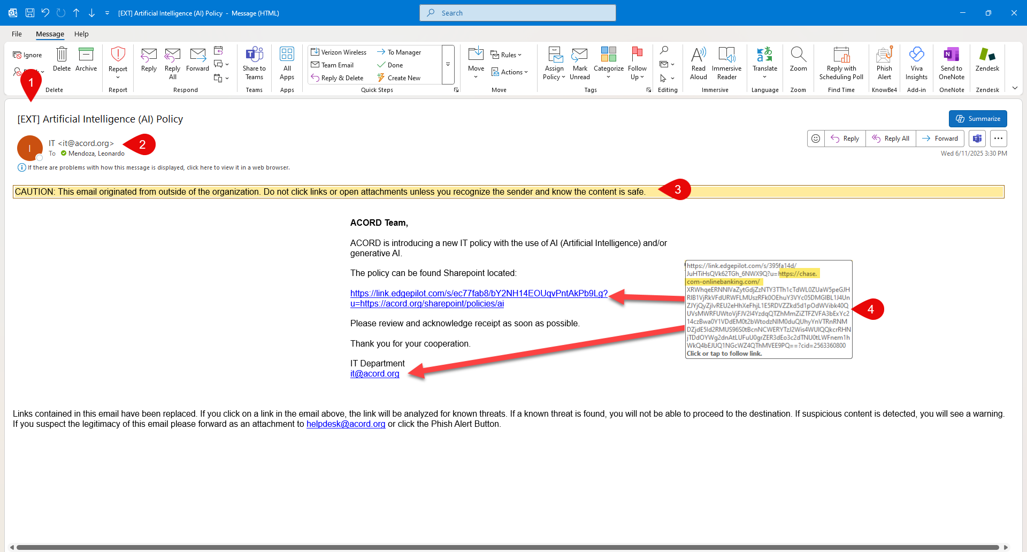Click emoji reaction smiley button
The width and height of the screenshot is (1027, 552).
pyautogui.click(x=816, y=139)
